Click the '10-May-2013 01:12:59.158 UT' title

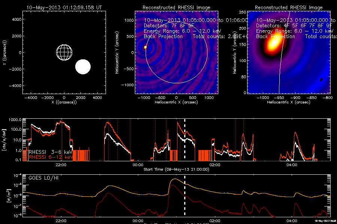(x=64, y=7)
